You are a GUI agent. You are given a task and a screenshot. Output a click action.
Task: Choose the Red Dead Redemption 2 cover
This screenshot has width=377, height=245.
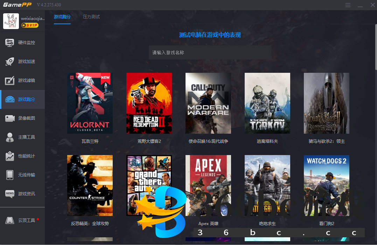149,103
